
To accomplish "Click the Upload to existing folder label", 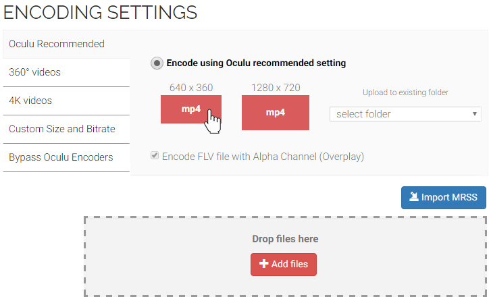I will pyautogui.click(x=405, y=92).
